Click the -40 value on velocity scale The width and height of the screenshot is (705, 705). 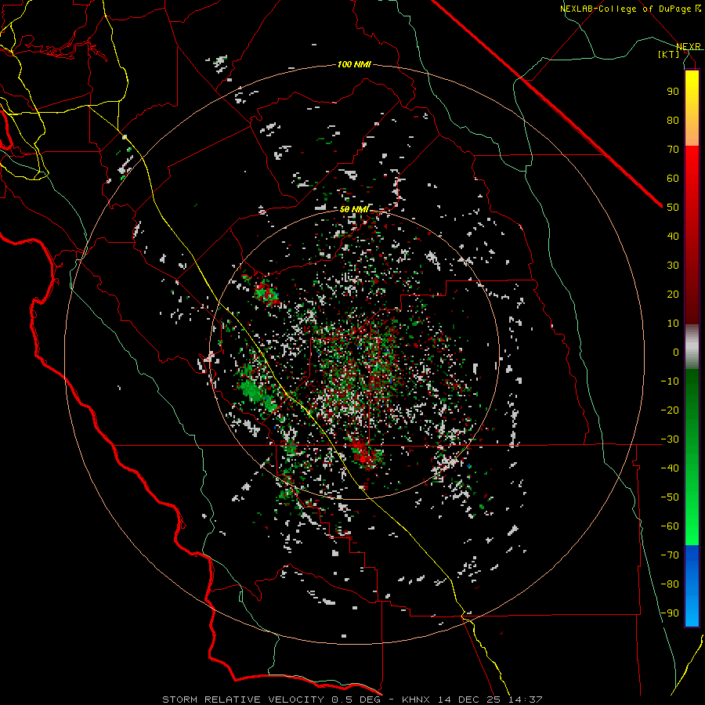(x=670, y=468)
